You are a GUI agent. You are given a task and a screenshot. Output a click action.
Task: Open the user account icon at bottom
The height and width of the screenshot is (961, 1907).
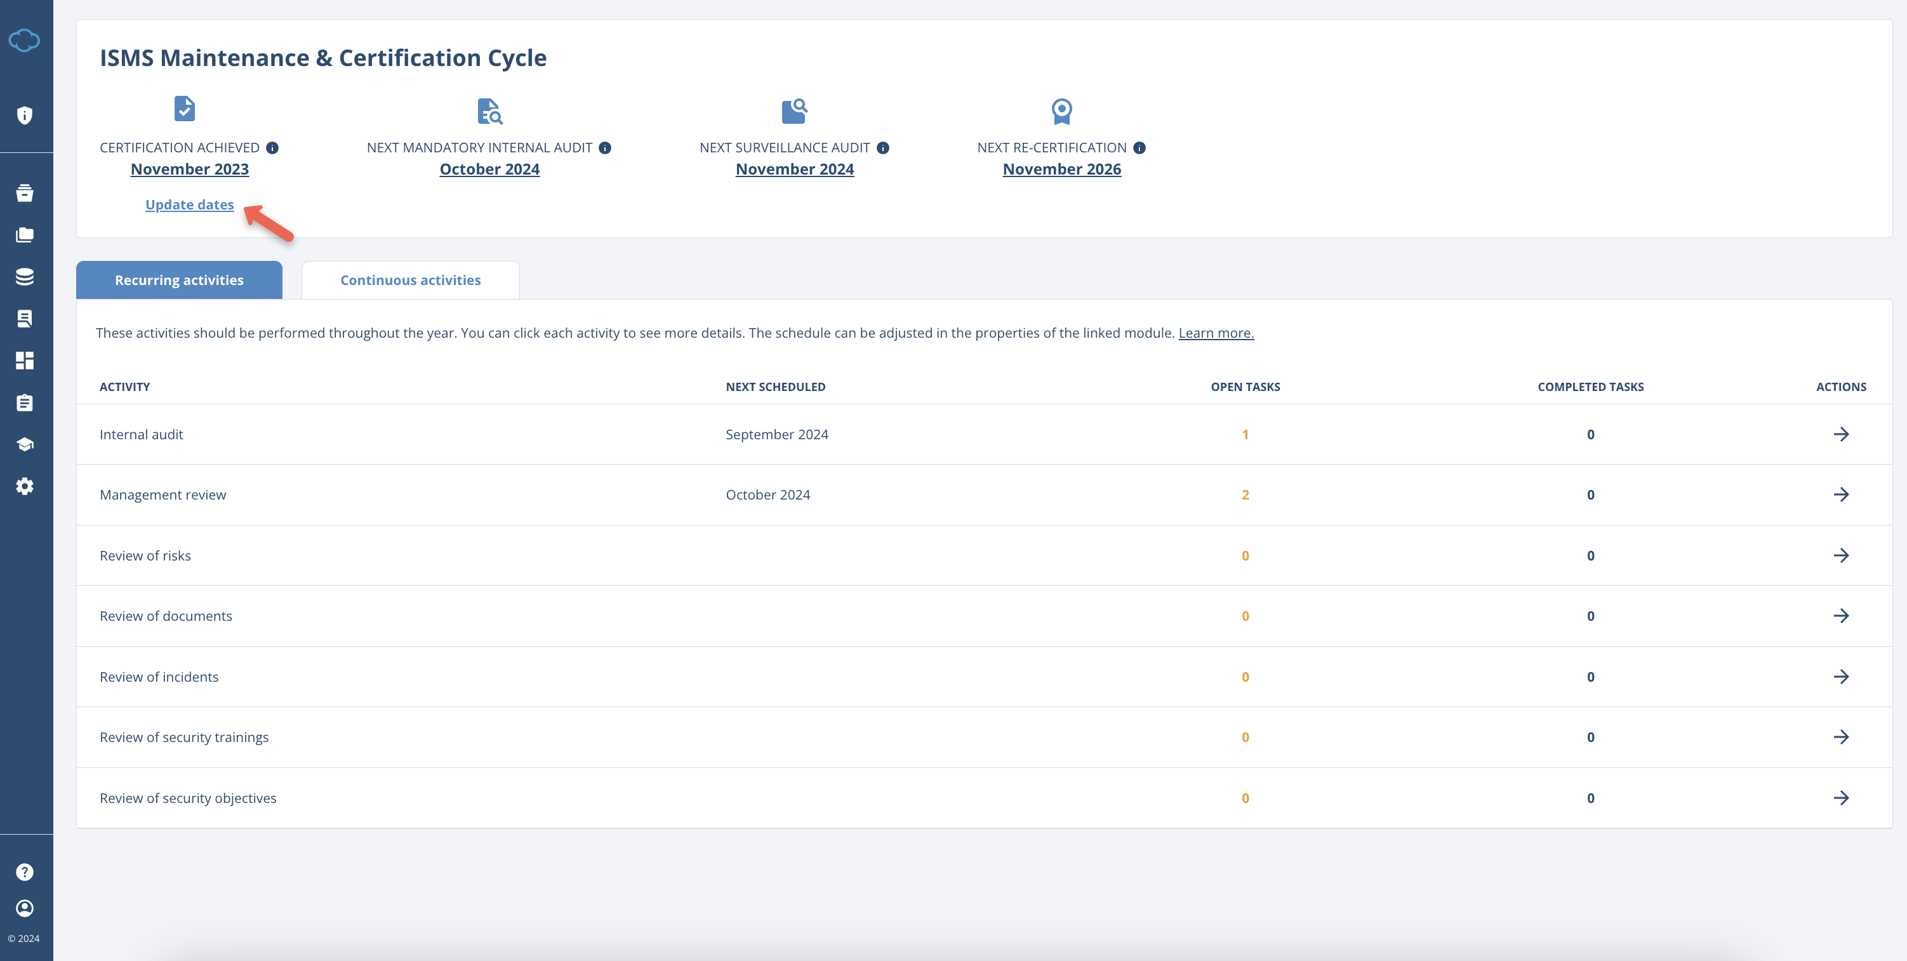coord(25,908)
